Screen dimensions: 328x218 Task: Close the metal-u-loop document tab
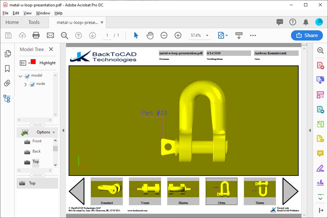[x=102, y=22]
